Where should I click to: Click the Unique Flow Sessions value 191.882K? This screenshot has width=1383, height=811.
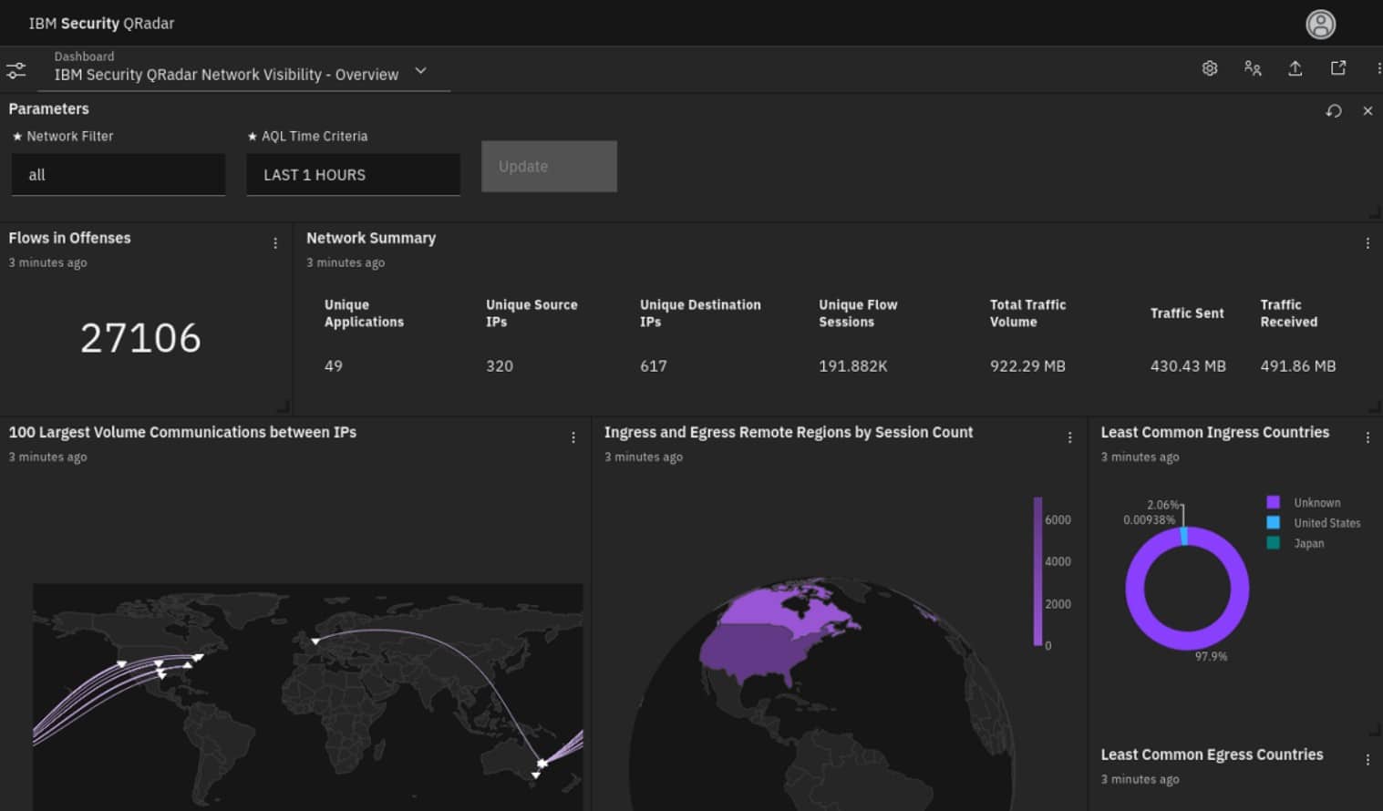click(x=853, y=366)
